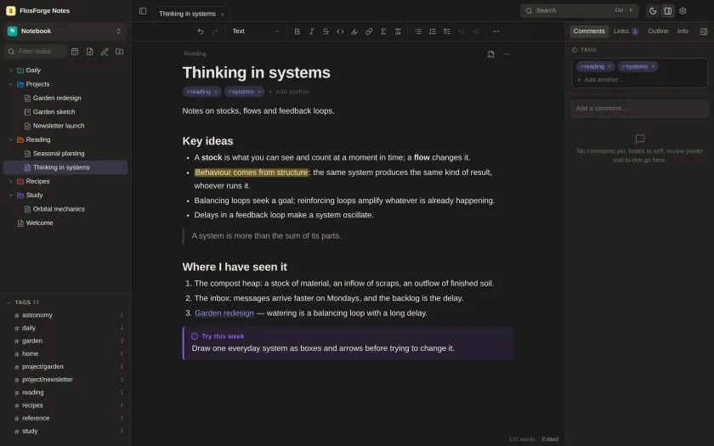Open the Notebook switcher dropdown
This screenshot has height=446, width=714.
[x=65, y=31]
